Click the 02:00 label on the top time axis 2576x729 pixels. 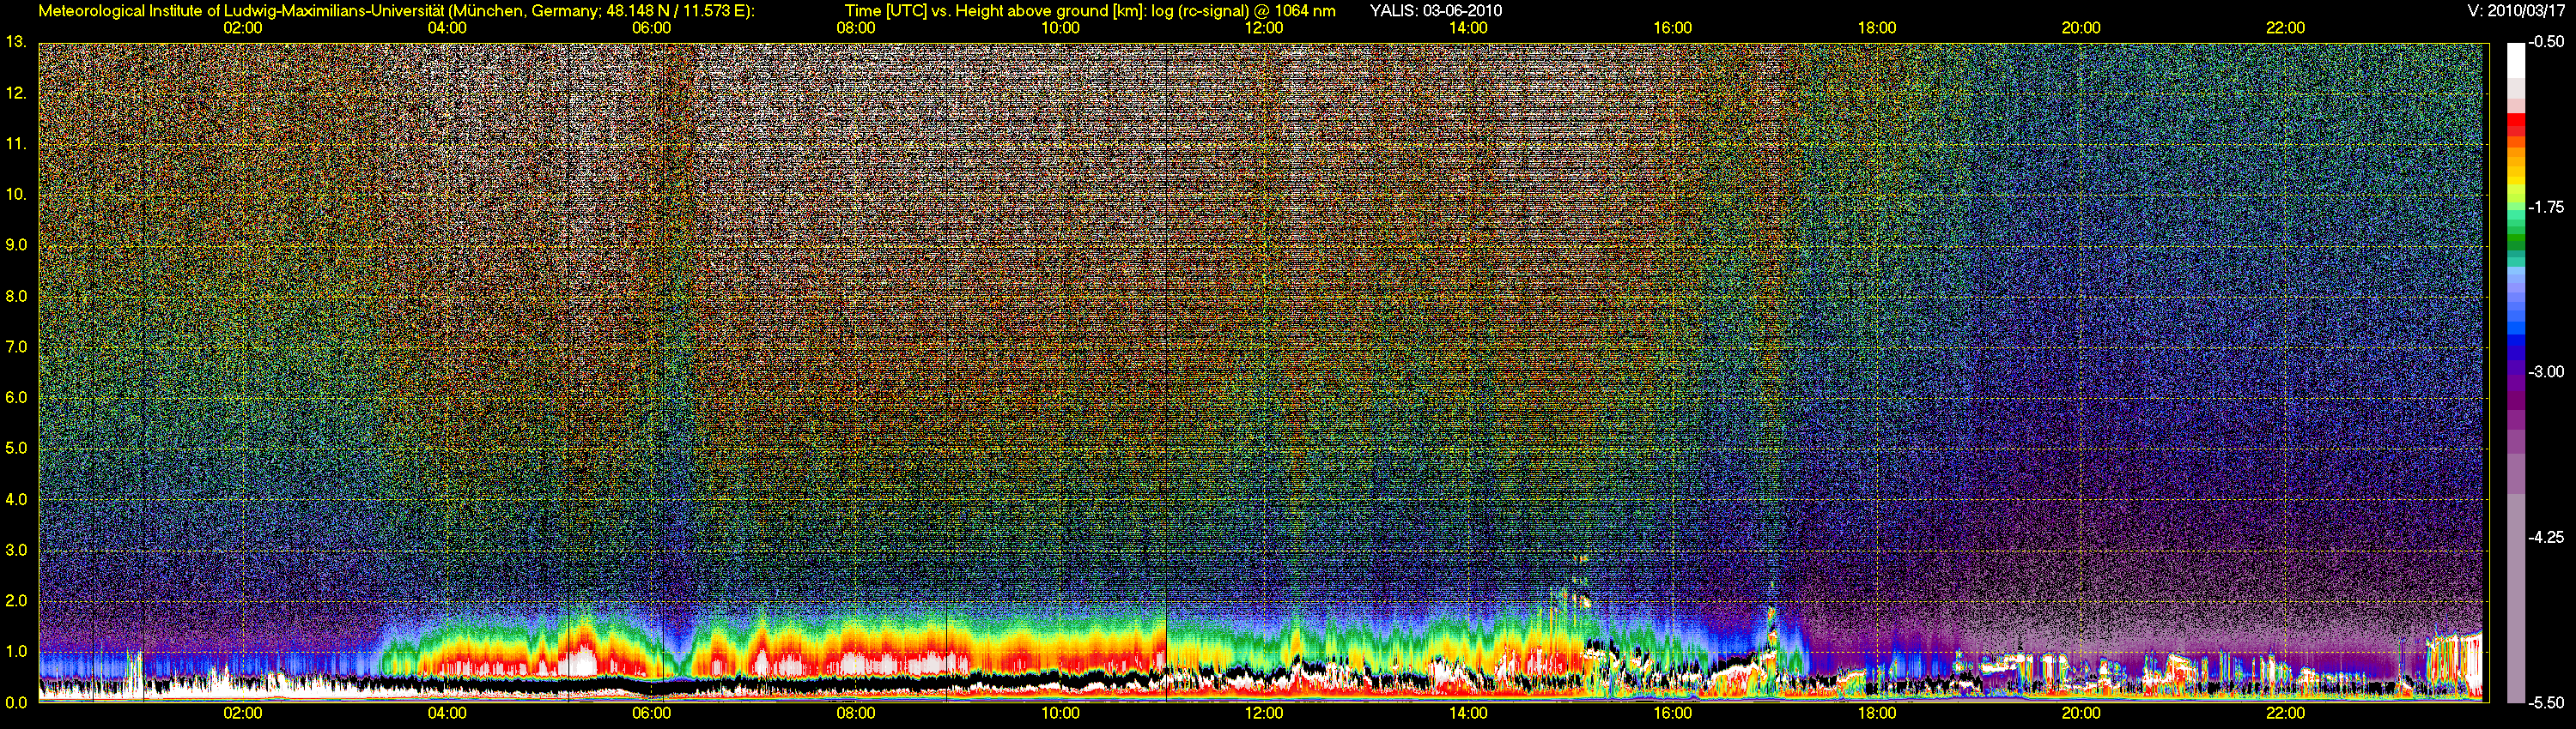pos(243,28)
